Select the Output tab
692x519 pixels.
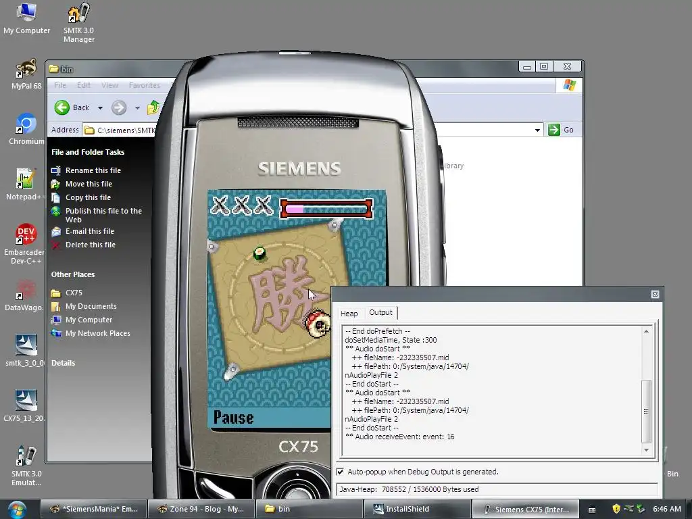pyautogui.click(x=380, y=312)
